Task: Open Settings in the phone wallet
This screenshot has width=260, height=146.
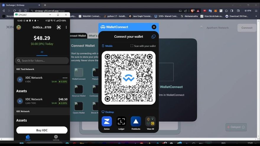Action: [x=56, y=137]
